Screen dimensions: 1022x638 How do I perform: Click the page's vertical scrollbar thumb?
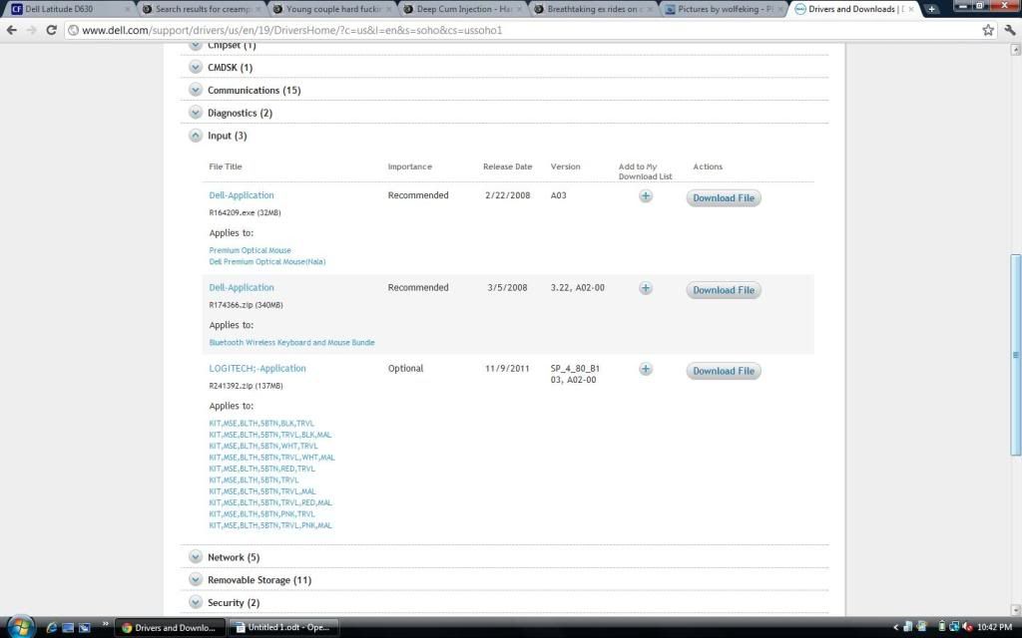1015,355
